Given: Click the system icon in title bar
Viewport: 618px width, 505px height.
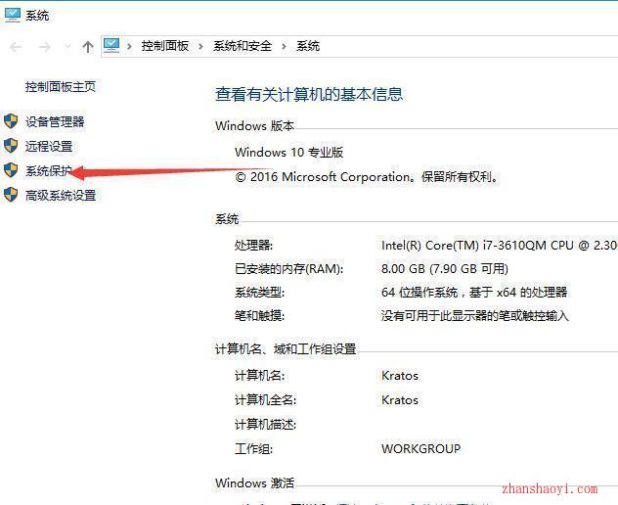Looking at the screenshot, I should (x=13, y=15).
